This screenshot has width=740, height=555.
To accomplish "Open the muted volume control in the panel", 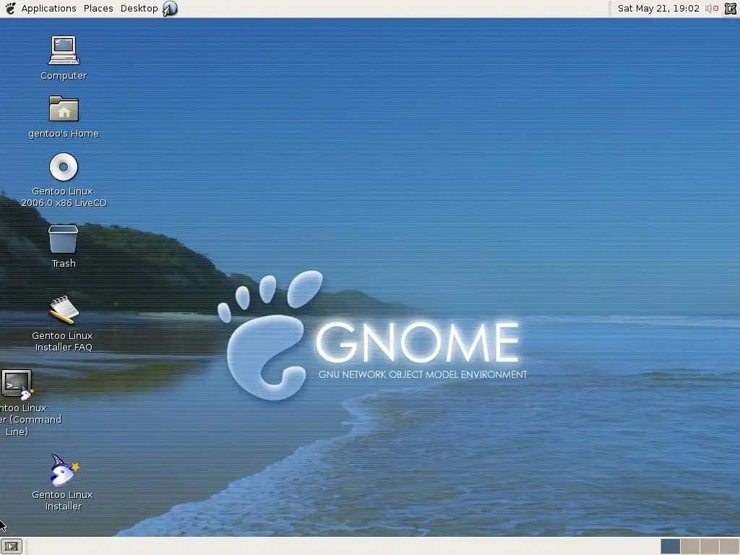I will (x=712, y=9).
